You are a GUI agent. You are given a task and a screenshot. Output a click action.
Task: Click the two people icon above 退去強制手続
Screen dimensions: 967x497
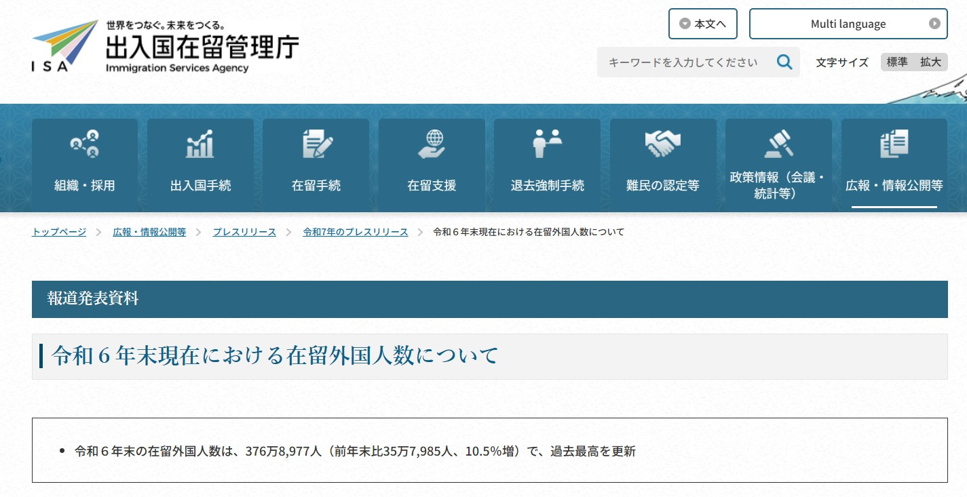547,144
